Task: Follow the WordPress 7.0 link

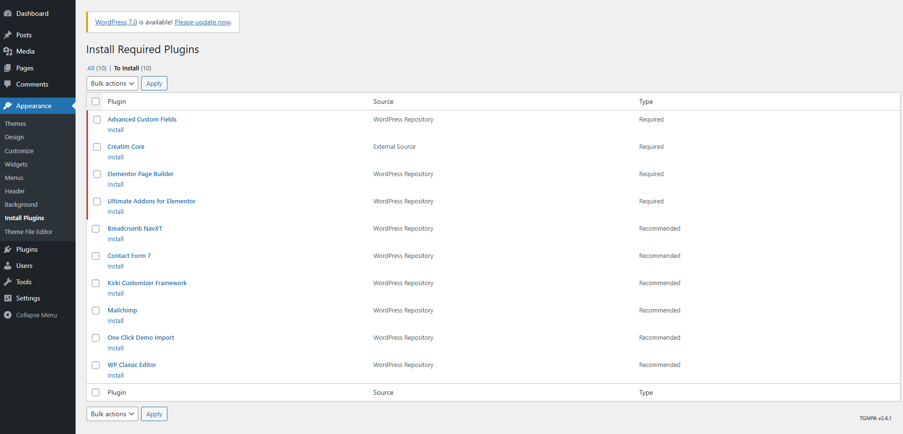Action: point(116,22)
